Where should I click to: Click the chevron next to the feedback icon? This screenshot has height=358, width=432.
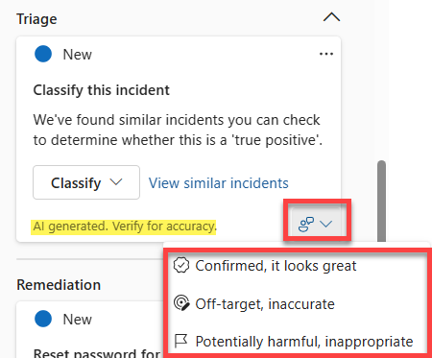point(326,224)
